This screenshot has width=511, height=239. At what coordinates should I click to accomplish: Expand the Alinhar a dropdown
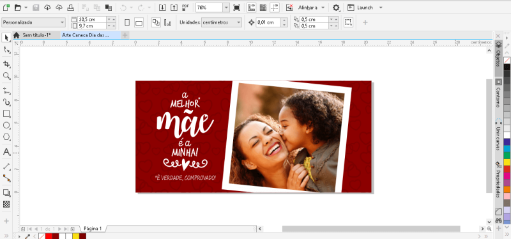click(323, 7)
